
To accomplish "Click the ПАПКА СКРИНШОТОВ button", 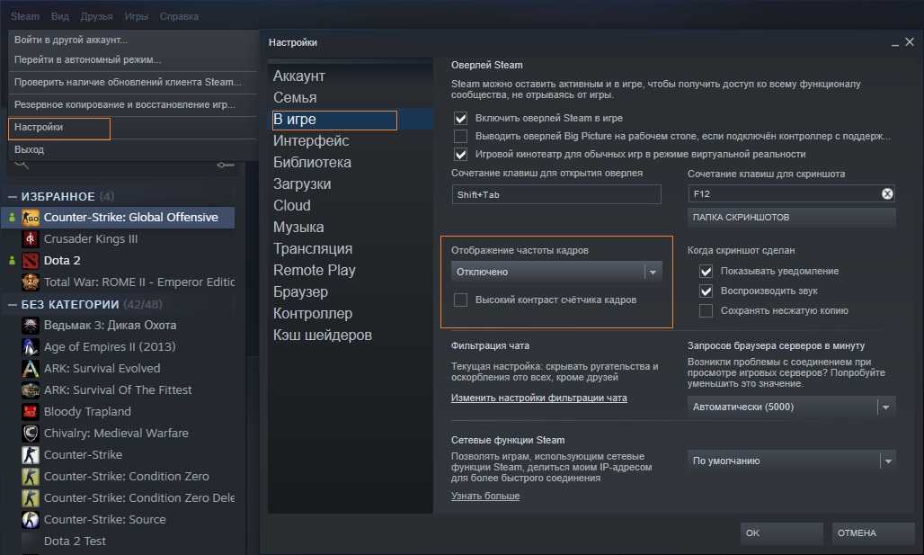I will coord(791,217).
